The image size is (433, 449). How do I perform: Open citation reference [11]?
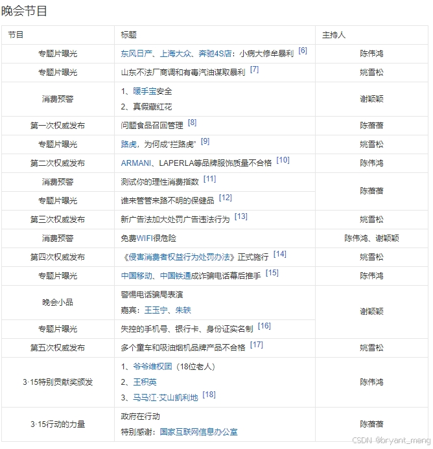[210, 179]
